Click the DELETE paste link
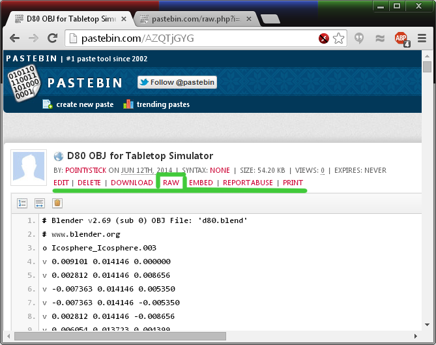This screenshot has height=345, width=436. click(x=89, y=183)
